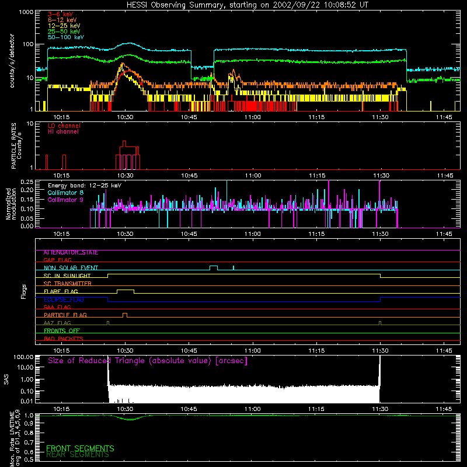Click the wide pulse on the NON_SOLAR_EVENT line
Screen dimensions: 467x467
[214, 268]
